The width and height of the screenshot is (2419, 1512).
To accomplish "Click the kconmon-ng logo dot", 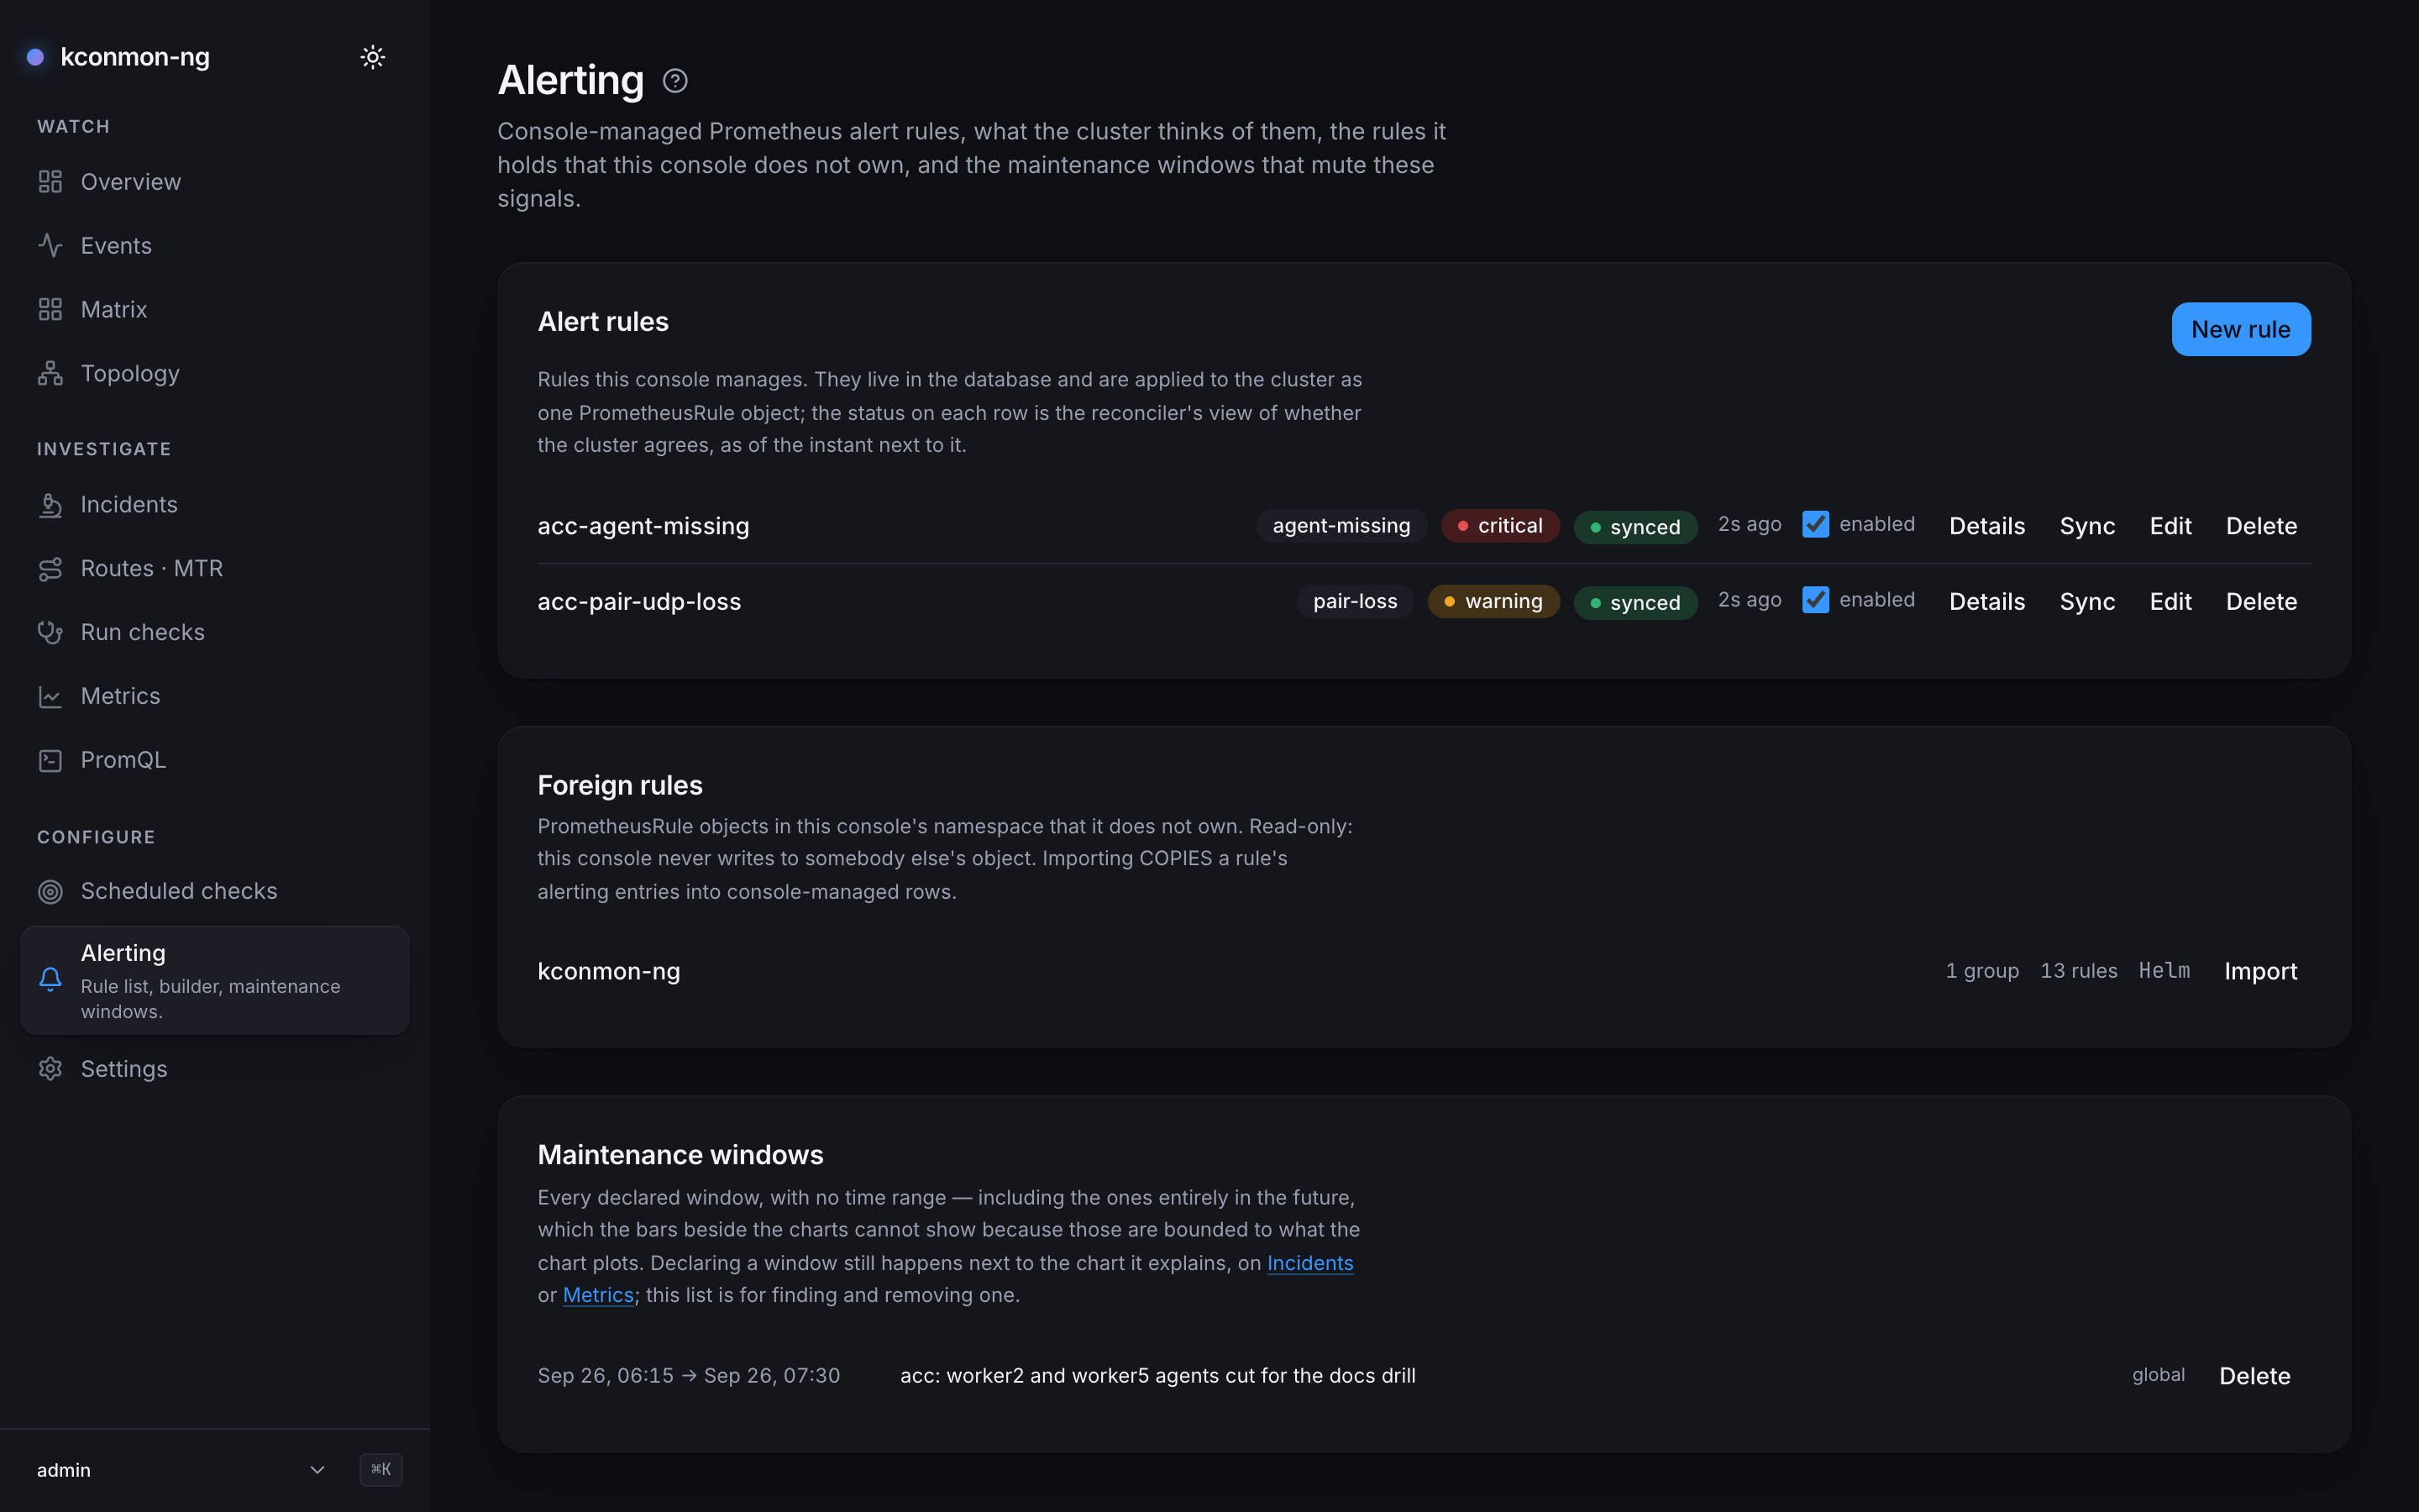I will click(35, 57).
